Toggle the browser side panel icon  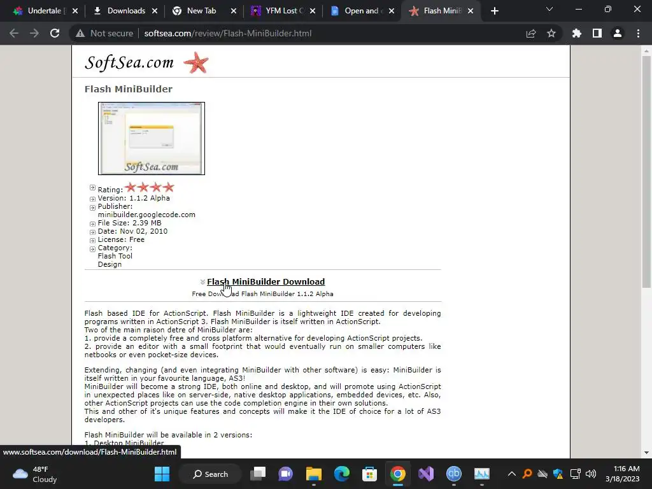597,33
